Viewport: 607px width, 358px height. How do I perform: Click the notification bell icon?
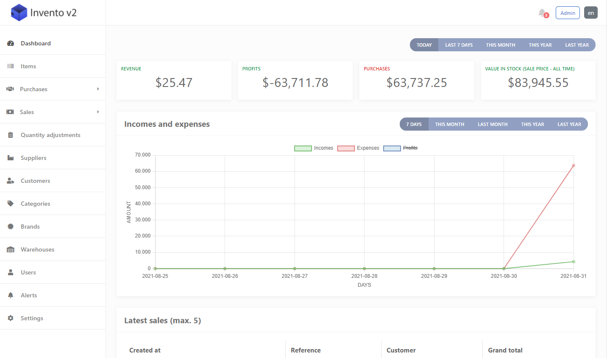[x=542, y=13]
